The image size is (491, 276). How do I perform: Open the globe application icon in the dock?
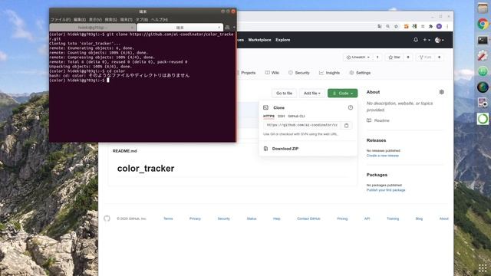[x=483, y=87]
